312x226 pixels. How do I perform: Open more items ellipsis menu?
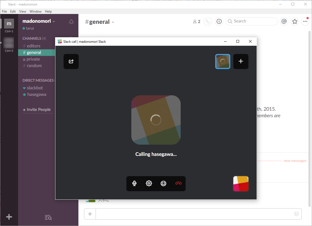[305, 21]
